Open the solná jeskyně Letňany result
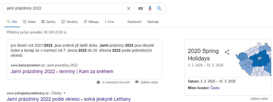 [69, 99]
